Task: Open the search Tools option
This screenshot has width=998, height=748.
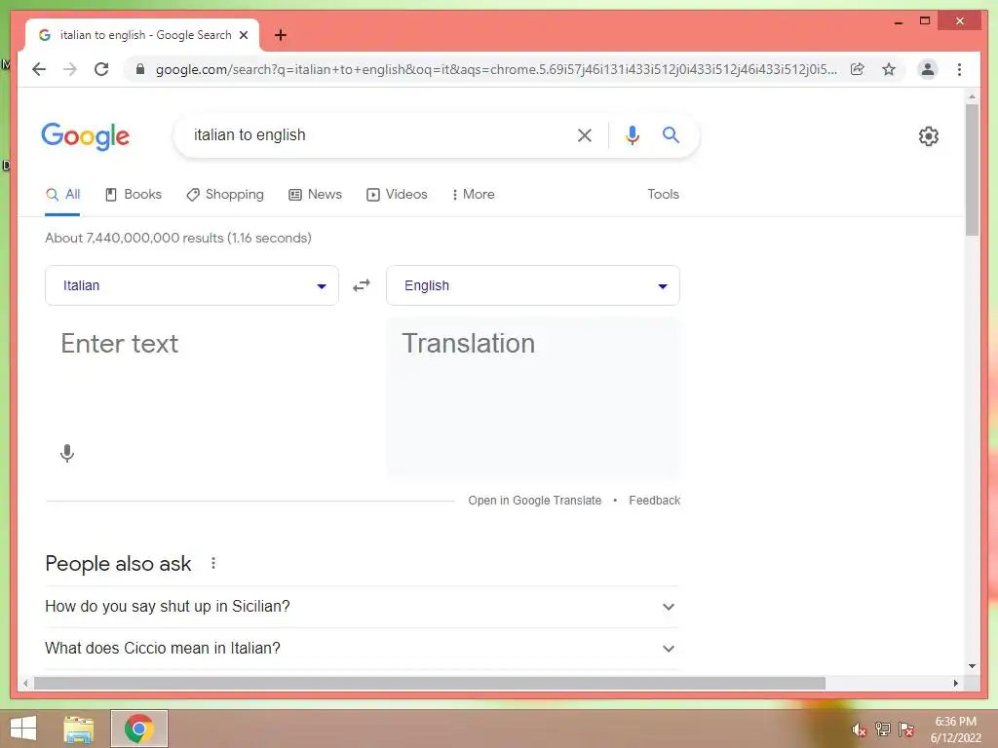Action: 663,195
